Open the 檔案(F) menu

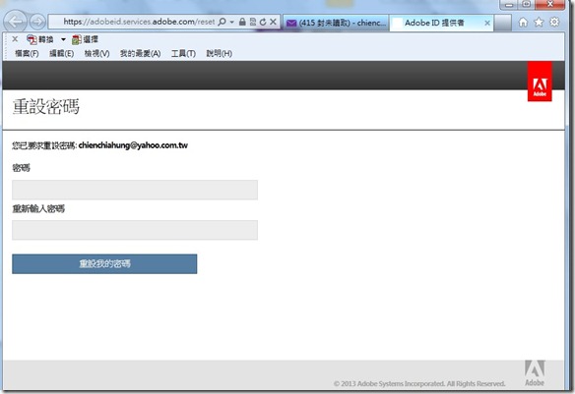click(x=27, y=54)
